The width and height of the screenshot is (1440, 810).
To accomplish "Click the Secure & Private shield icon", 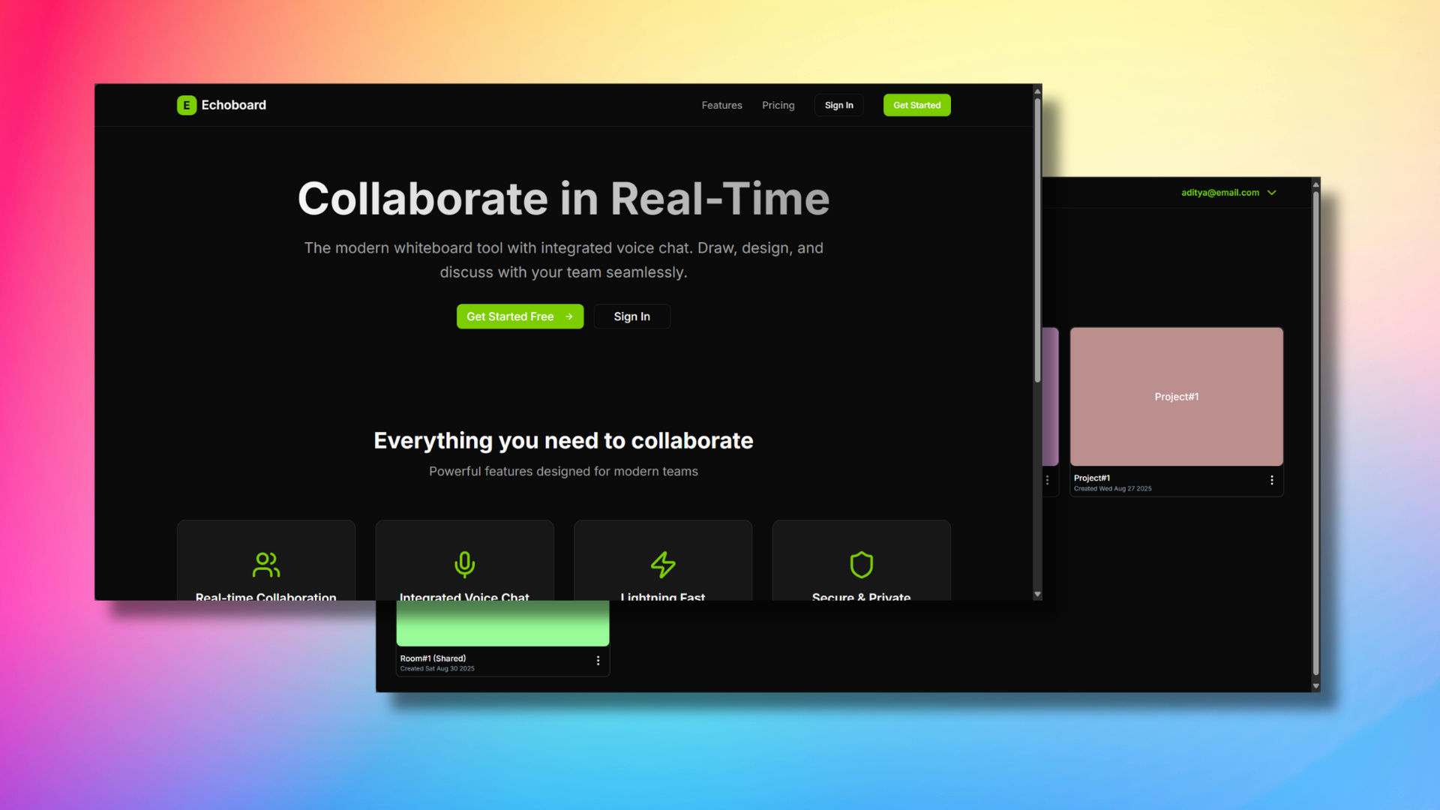I will (861, 565).
